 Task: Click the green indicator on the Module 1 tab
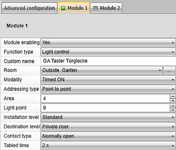click(x=63, y=8)
